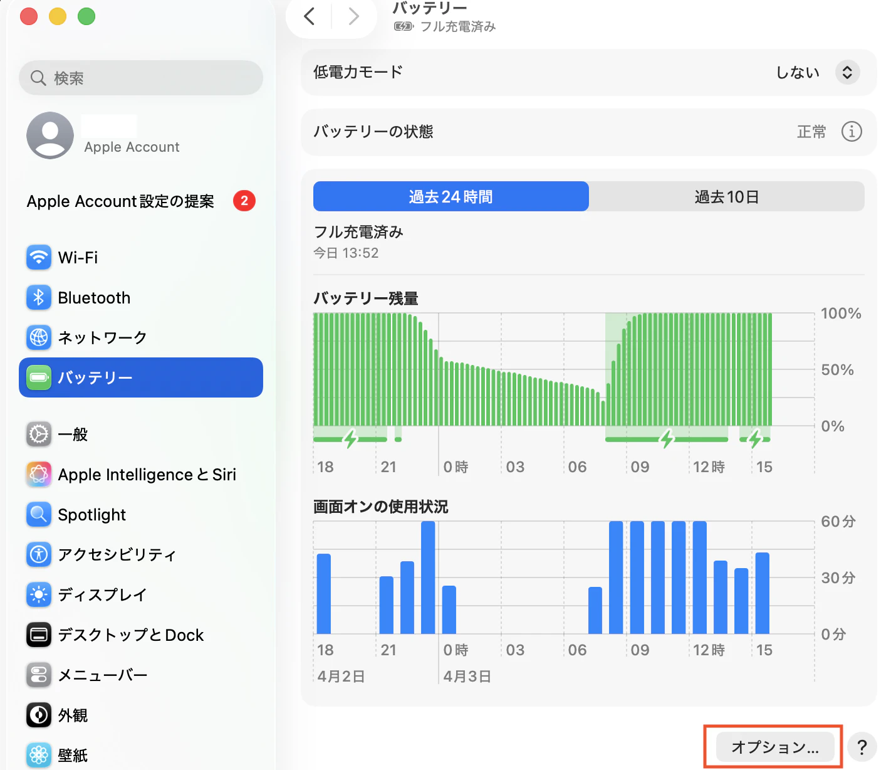Open Bluetooth settings pane
The height and width of the screenshot is (770, 896).
(x=141, y=298)
